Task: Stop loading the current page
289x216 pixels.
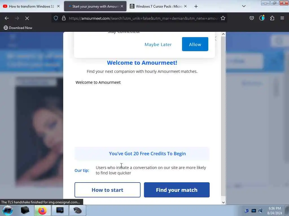Action: 27,18
